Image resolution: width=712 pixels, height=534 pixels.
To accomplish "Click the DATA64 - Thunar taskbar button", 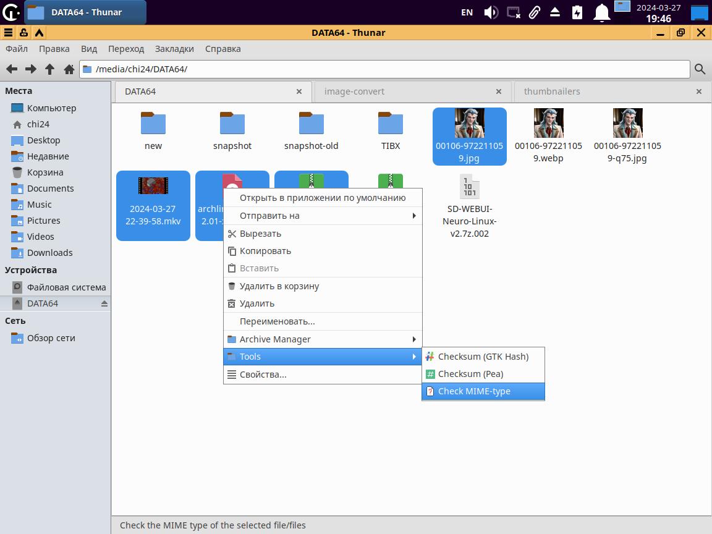I will pos(85,12).
